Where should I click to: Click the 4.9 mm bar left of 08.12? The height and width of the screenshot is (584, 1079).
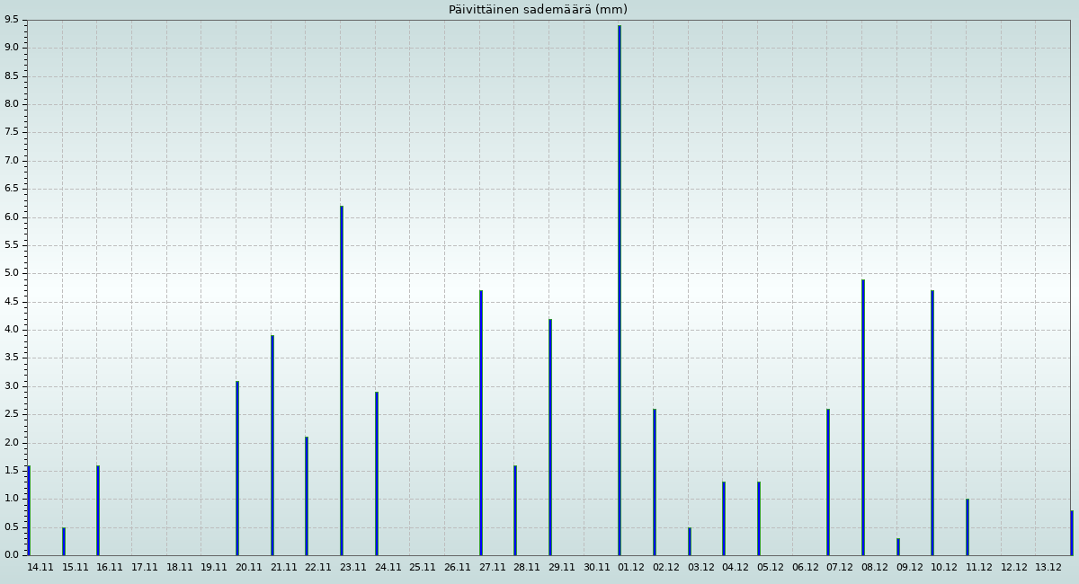(x=863, y=417)
